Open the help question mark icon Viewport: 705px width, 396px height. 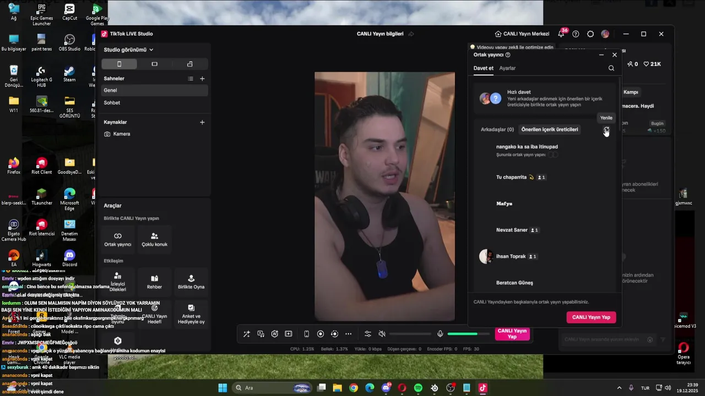click(576, 34)
